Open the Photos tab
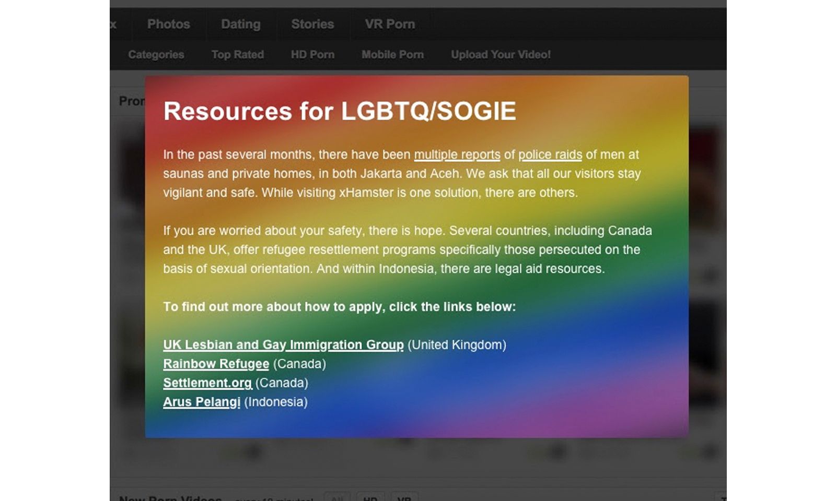This screenshot has height=501, width=836. [x=168, y=24]
